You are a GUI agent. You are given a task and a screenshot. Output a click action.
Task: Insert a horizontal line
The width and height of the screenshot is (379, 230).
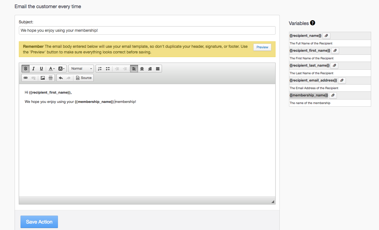[x=51, y=78]
